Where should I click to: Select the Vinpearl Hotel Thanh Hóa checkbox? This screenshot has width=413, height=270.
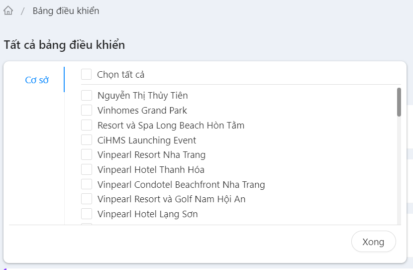87,169
